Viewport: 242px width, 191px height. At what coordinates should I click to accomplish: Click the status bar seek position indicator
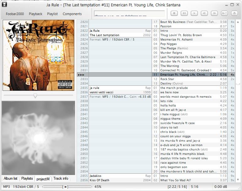[x=67, y=187]
